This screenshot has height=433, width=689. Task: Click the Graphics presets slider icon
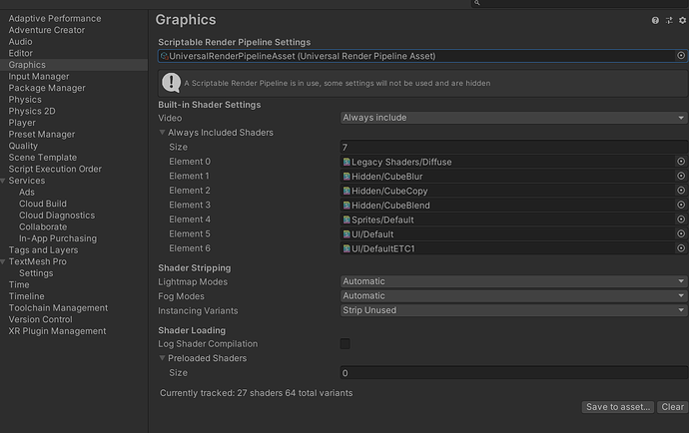click(669, 20)
